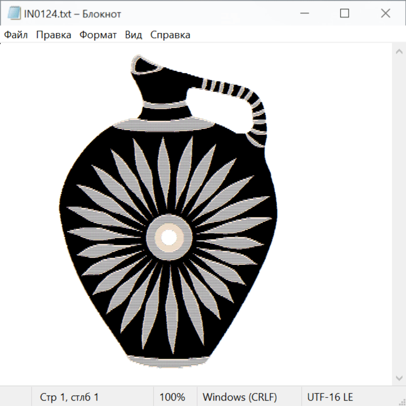This screenshot has height=406, width=406.
Task: Click the window resize grip corner
Action: [x=401, y=401]
